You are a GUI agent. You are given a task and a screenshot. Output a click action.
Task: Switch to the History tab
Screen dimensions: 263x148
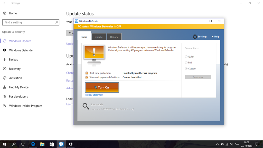114,37
